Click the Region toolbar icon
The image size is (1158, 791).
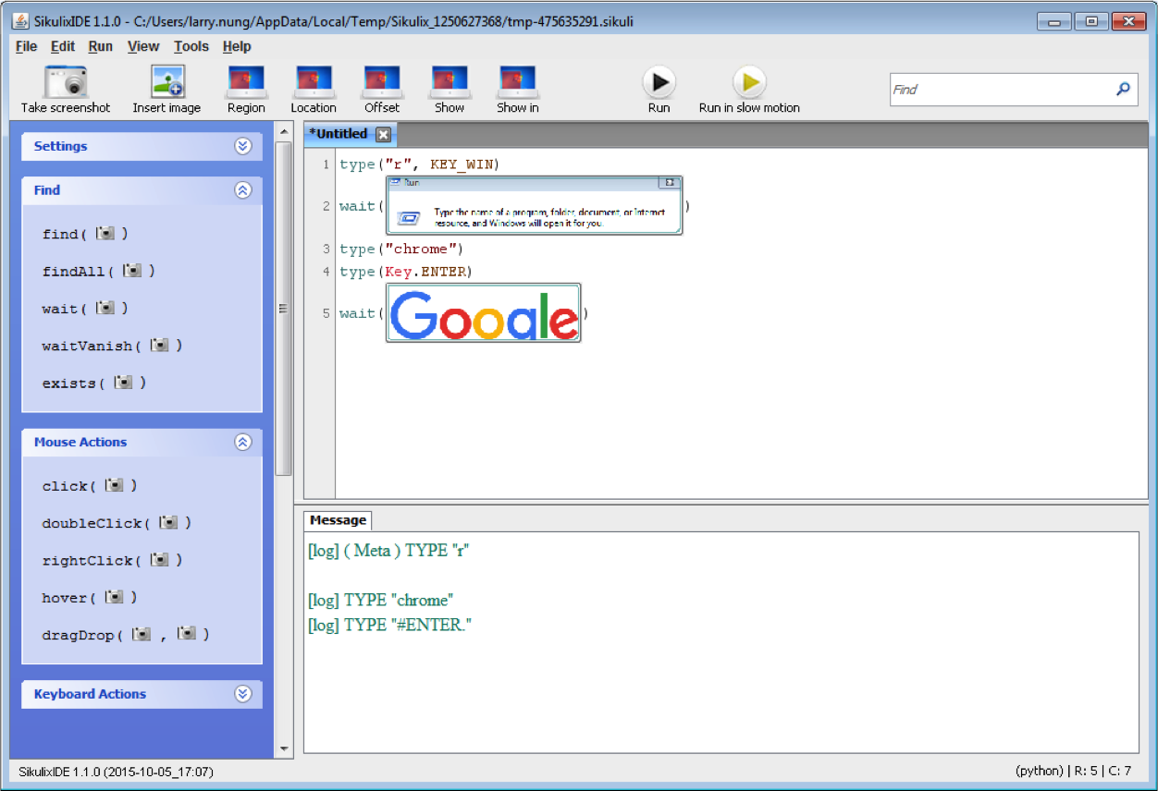coord(246,82)
